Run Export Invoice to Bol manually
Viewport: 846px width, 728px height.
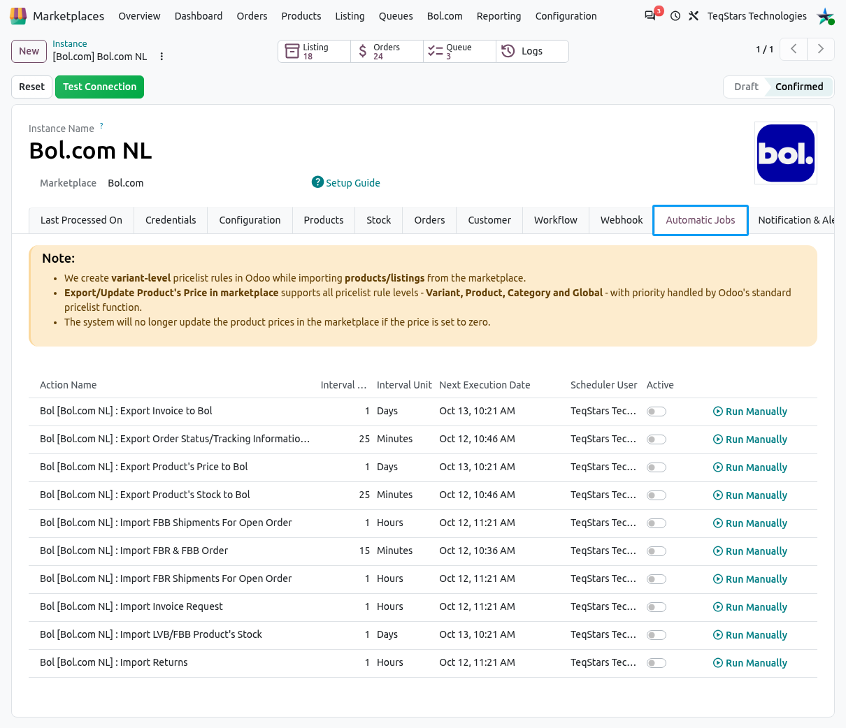point(750,412)
